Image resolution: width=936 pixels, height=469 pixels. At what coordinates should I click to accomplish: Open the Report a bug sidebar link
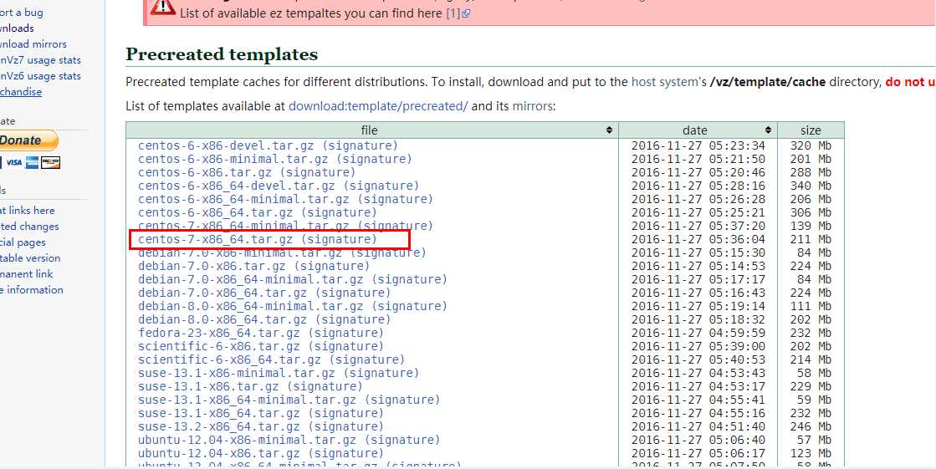click(21, 12)
